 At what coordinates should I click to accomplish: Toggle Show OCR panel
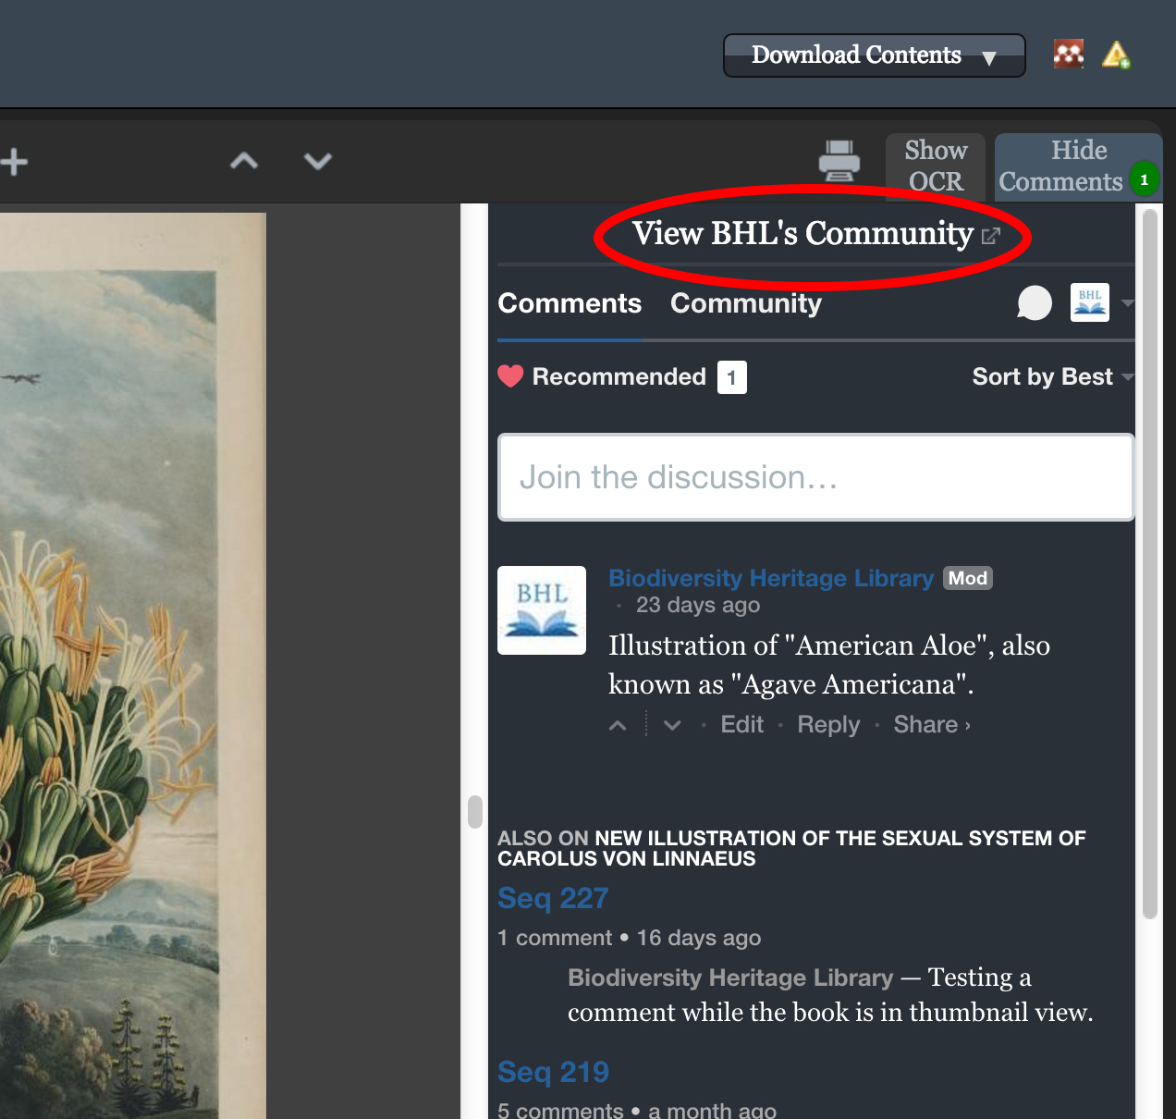coord(936,166)
